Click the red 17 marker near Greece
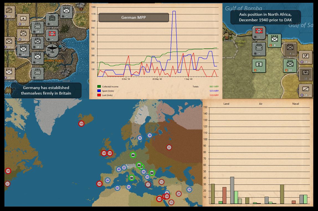 (148, 184)
